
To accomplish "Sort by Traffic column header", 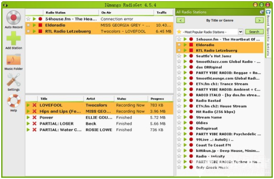I will click(x=163, y=12).
